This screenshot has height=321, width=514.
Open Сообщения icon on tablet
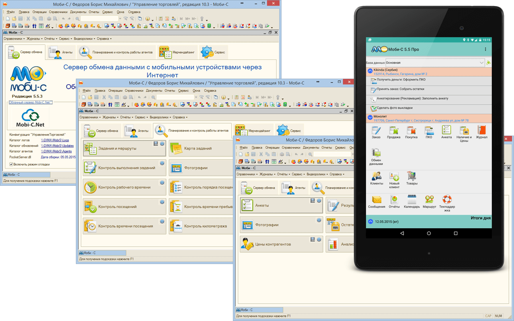click(377, 202)
